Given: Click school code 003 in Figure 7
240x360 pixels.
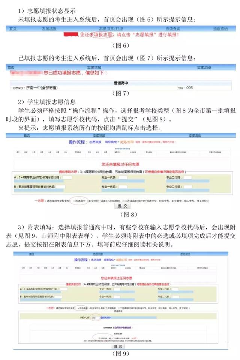Looking at the screenshot, I should pos(189,88).
